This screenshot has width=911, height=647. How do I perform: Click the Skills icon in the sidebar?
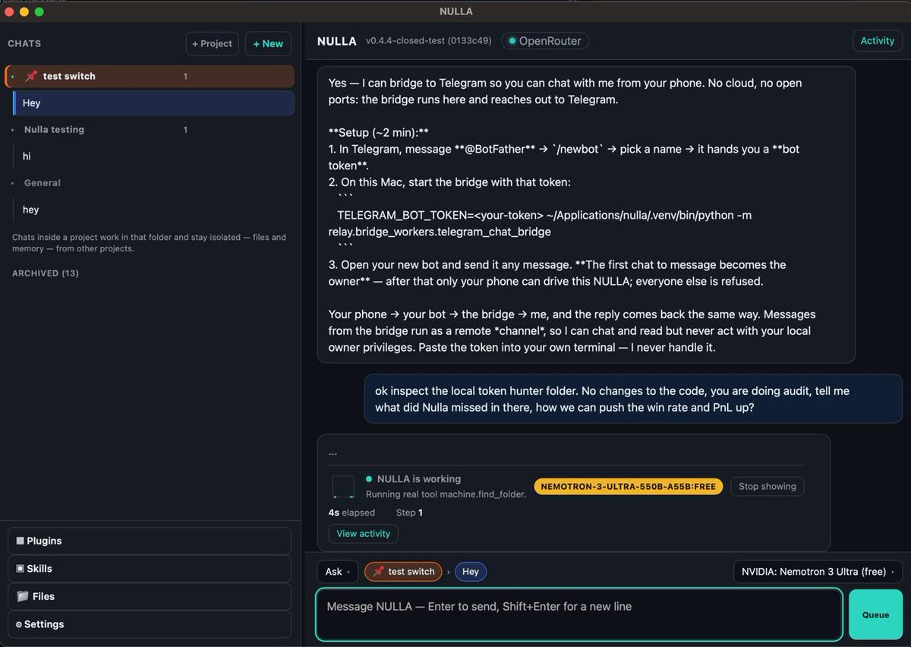click(20, 568)
